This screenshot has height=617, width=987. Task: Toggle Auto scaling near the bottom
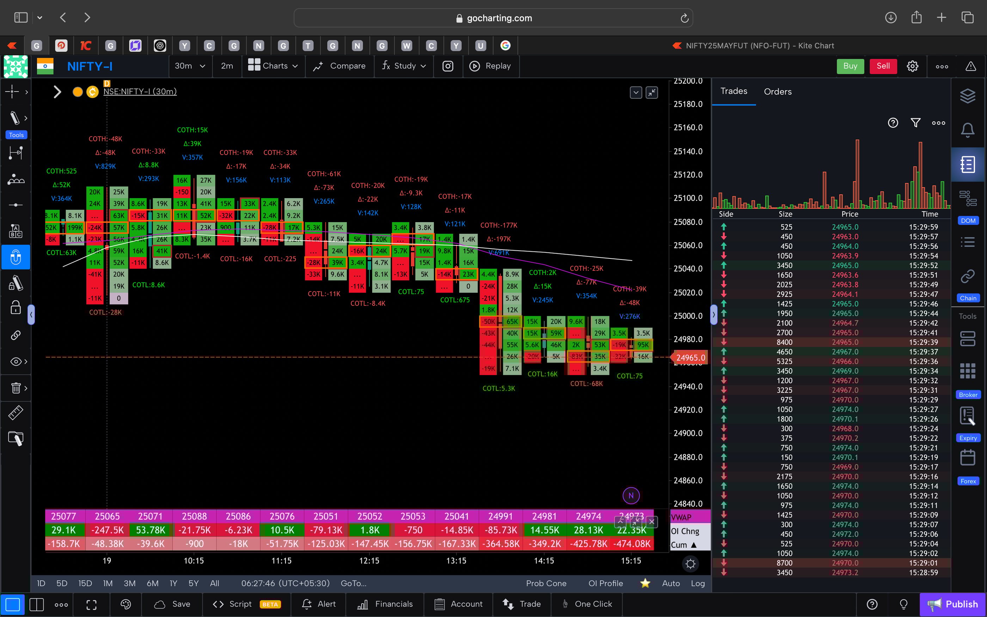(671, 583)
